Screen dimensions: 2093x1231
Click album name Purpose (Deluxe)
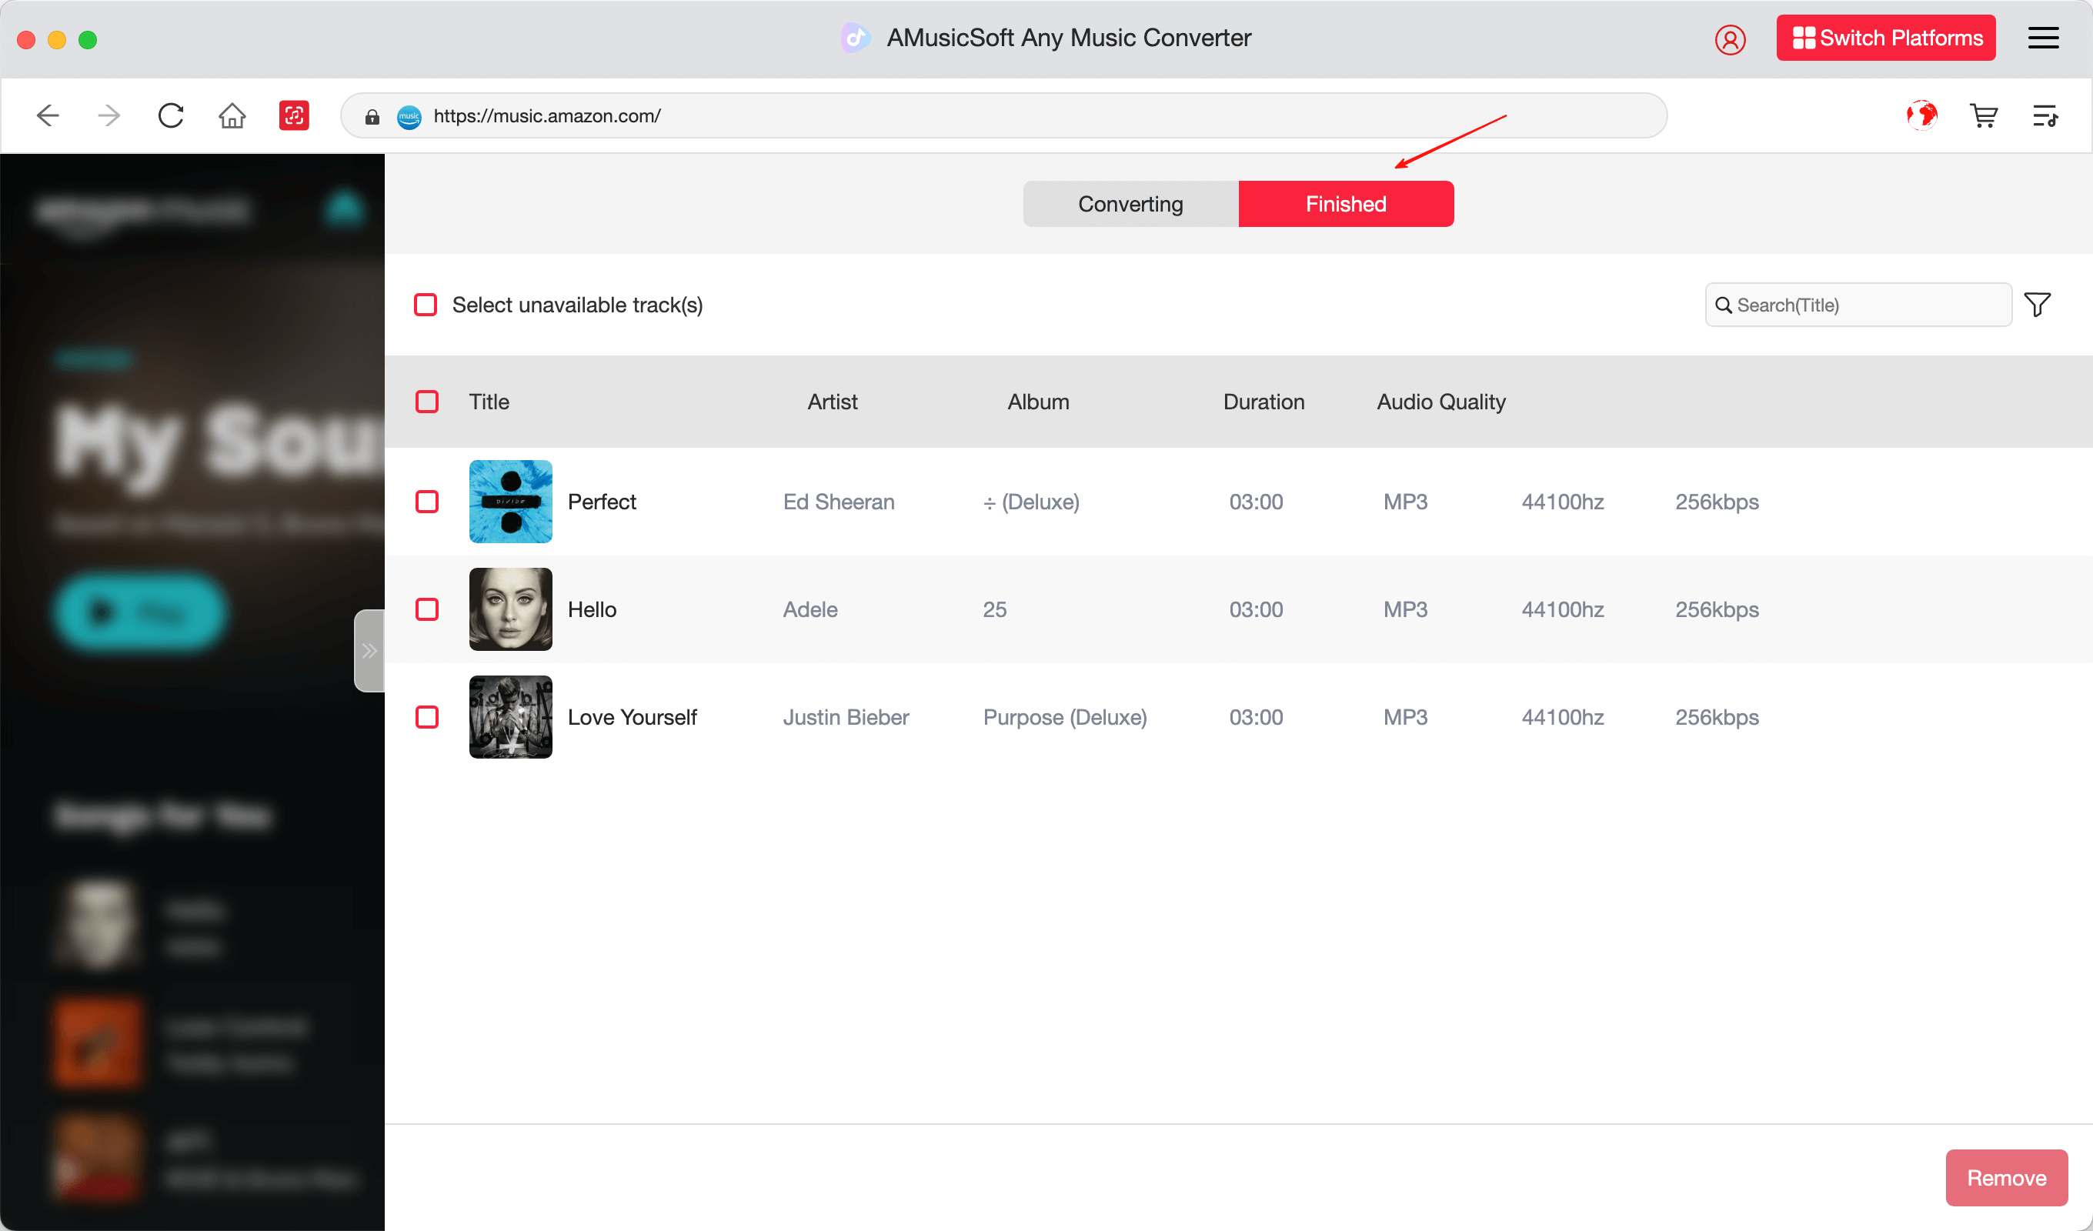(1065, 717)
